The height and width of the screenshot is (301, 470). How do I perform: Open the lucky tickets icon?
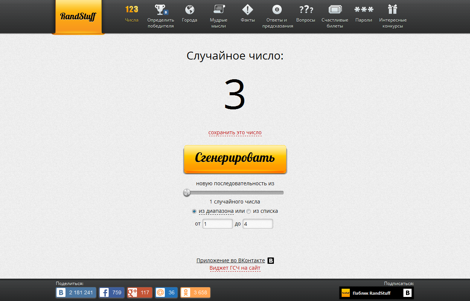(x=335, y=9)
